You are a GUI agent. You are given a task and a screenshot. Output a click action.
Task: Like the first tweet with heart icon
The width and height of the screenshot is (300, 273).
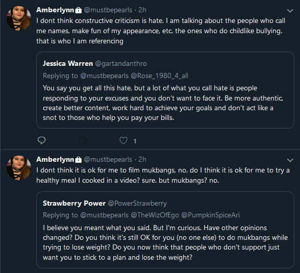[x=123, y=140]
